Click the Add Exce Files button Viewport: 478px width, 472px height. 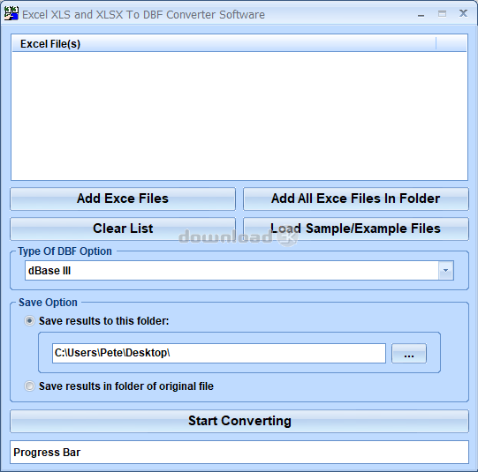pyautogui.click(x=123, y=199)
